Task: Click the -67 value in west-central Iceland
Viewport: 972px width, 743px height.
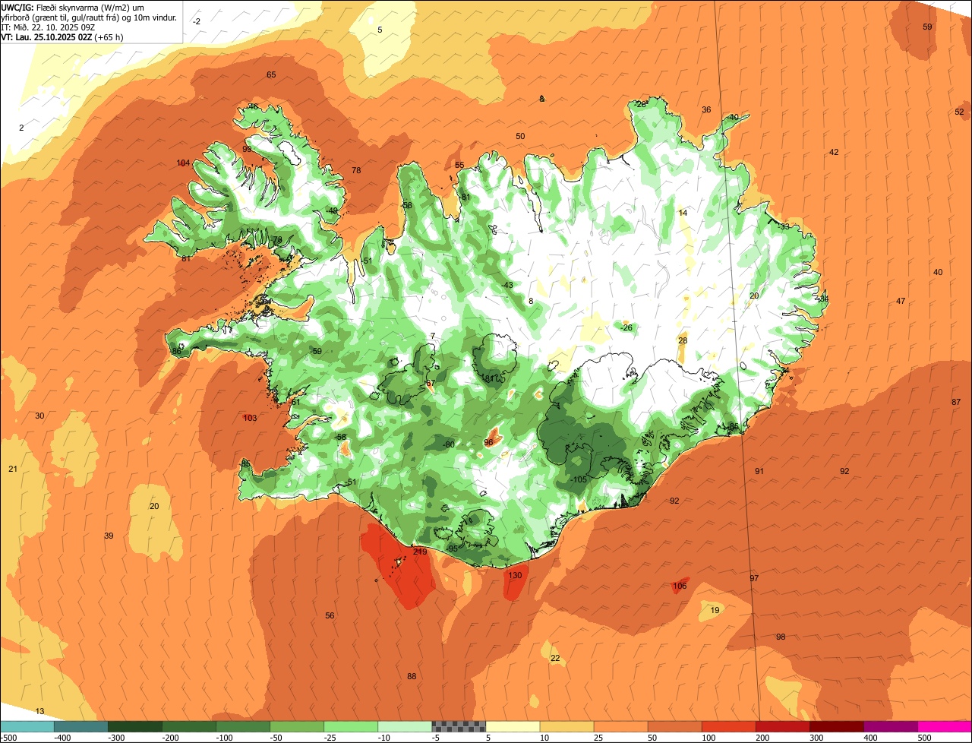Action: tap(430, 383)
